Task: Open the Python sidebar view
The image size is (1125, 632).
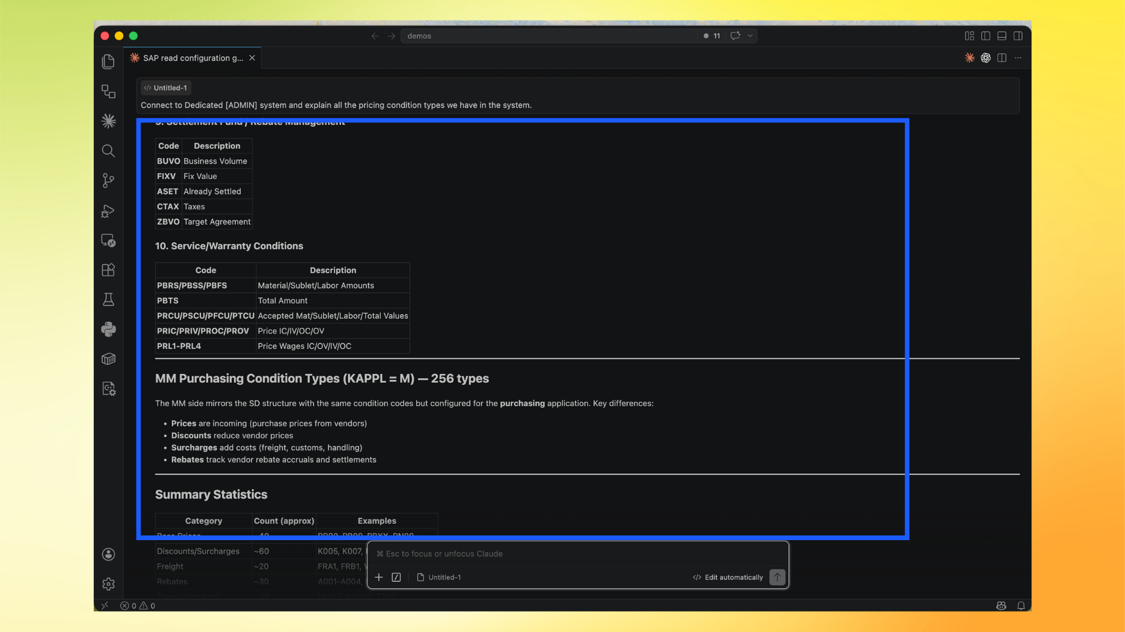Action: [x=108, y=329]
